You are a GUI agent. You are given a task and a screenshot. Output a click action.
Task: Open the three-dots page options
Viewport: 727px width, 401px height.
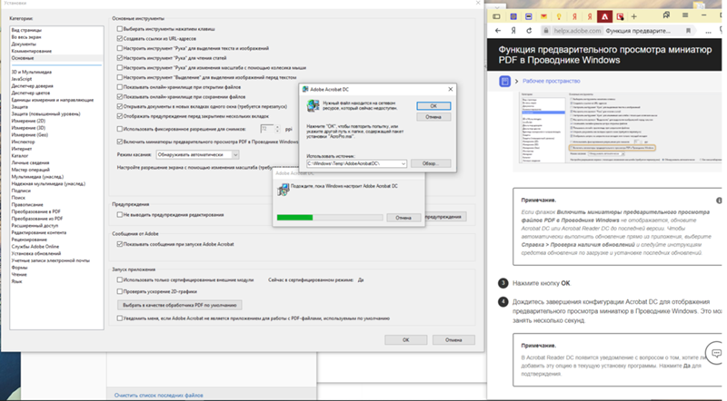point(708,32)
